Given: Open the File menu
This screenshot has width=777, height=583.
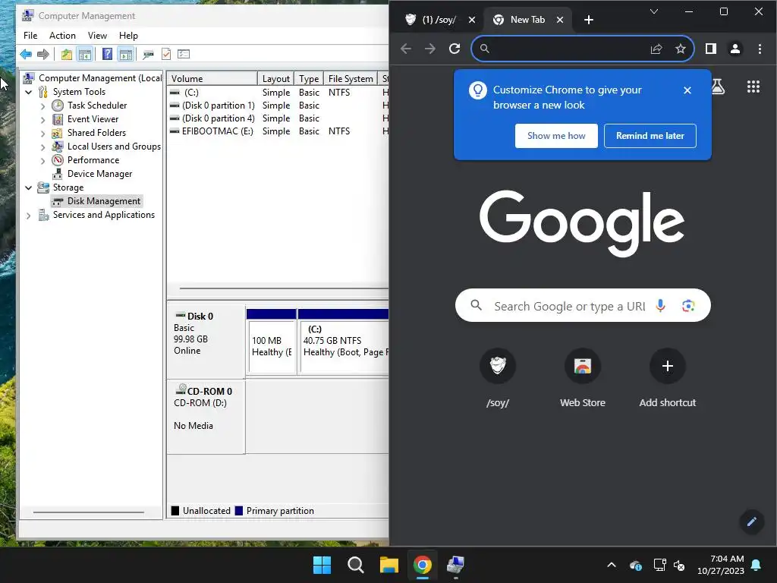Looking at the screenshot, I should [x=30, y=36].
